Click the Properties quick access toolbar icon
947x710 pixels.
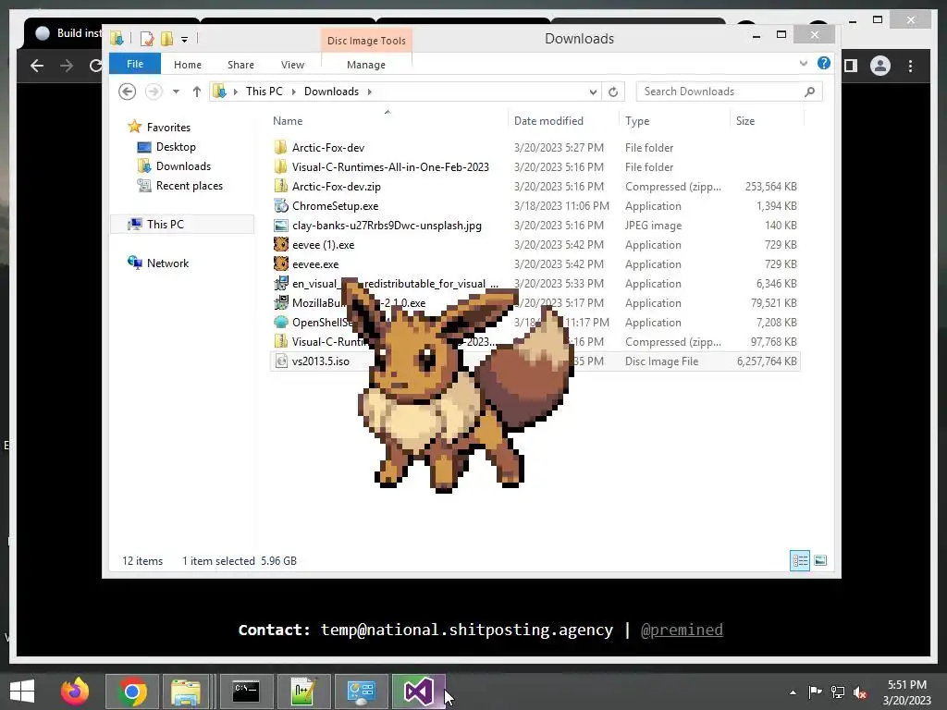click(147, 39)
